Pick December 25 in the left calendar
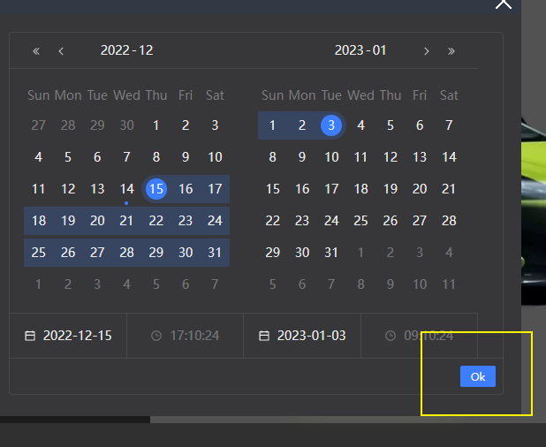Viewport: 546px width, 447px height. coord(38,253)
